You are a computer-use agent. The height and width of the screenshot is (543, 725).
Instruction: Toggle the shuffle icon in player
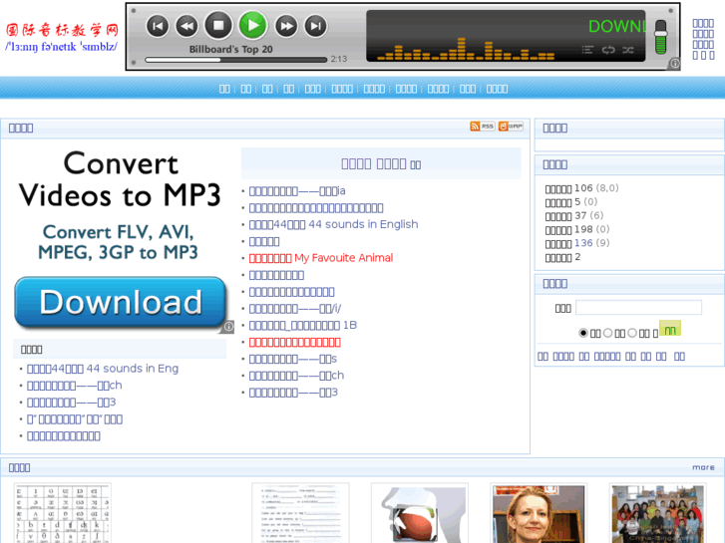pos(628,50)
